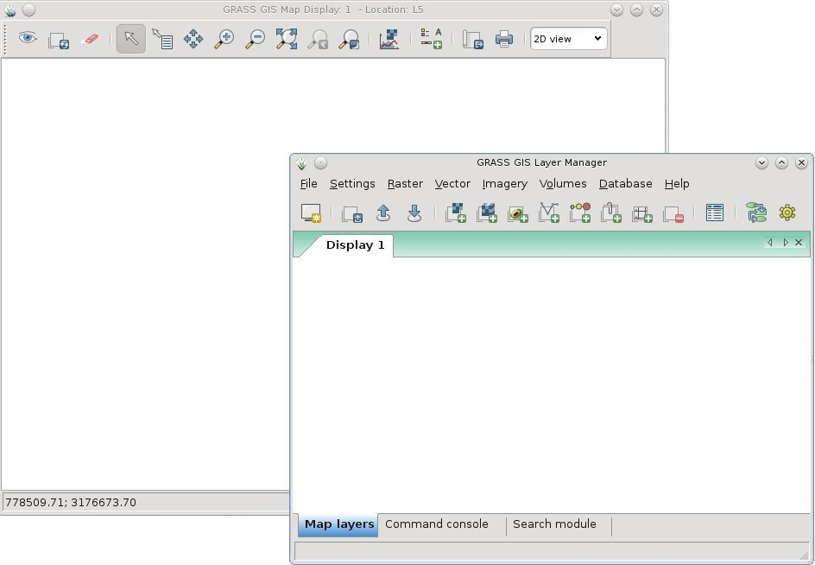
Task: Open the Vector menu
Action: [x=452, y=184]
